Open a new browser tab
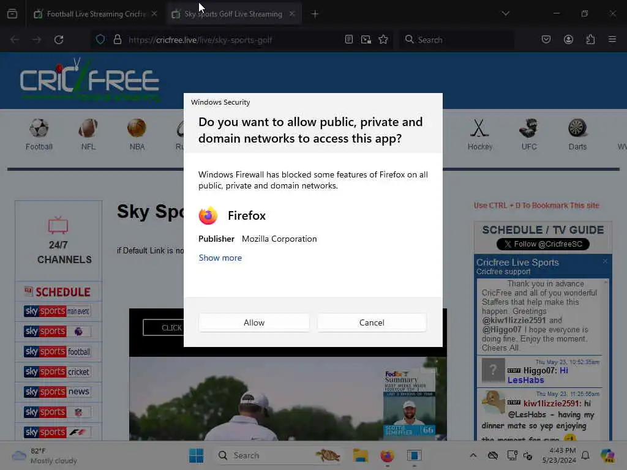This screenshot has height=470, width=627. pyautogui.click(x=315, y=14)
